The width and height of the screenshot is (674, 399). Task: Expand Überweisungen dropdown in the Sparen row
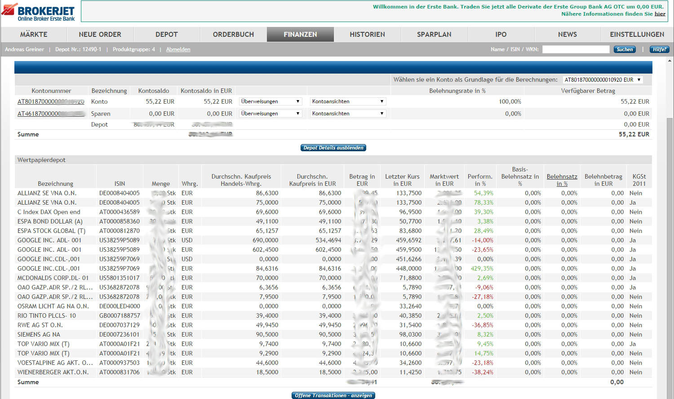(x=270, y=114)
